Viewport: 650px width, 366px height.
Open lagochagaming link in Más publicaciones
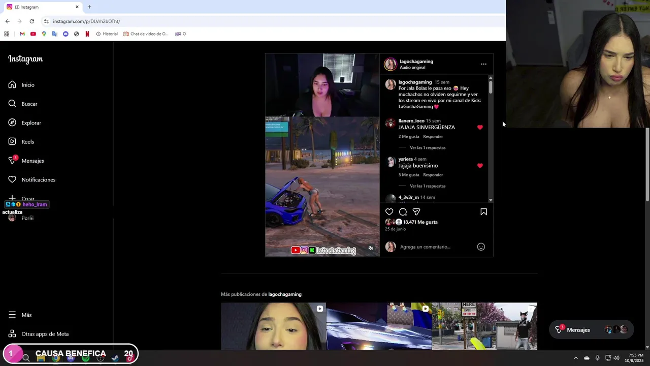285,294
